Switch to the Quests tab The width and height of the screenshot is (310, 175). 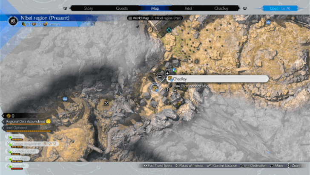(122, 8)
